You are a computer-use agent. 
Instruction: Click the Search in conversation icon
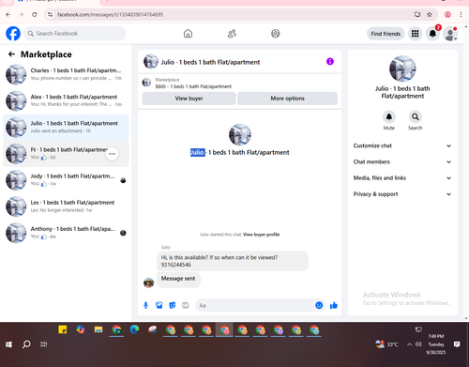416,117
